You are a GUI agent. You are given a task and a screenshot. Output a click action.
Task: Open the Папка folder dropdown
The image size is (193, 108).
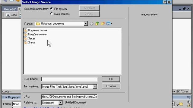tap(86, 23)
